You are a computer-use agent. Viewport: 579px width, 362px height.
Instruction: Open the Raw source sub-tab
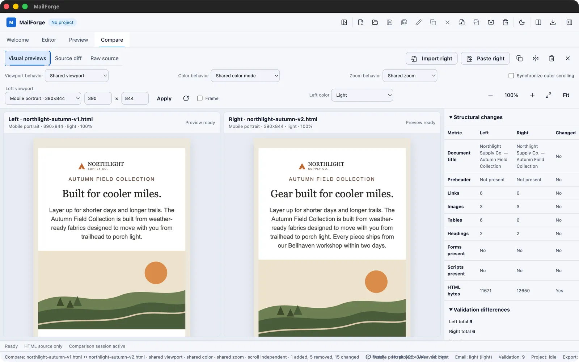tap(105, 58)
